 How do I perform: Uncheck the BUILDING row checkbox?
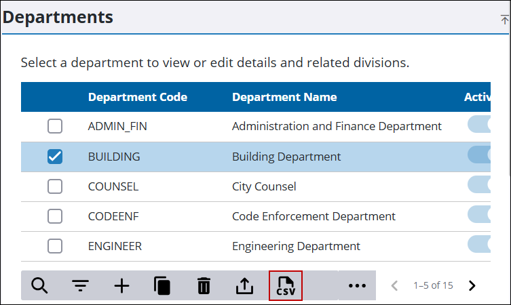point(55,157)
